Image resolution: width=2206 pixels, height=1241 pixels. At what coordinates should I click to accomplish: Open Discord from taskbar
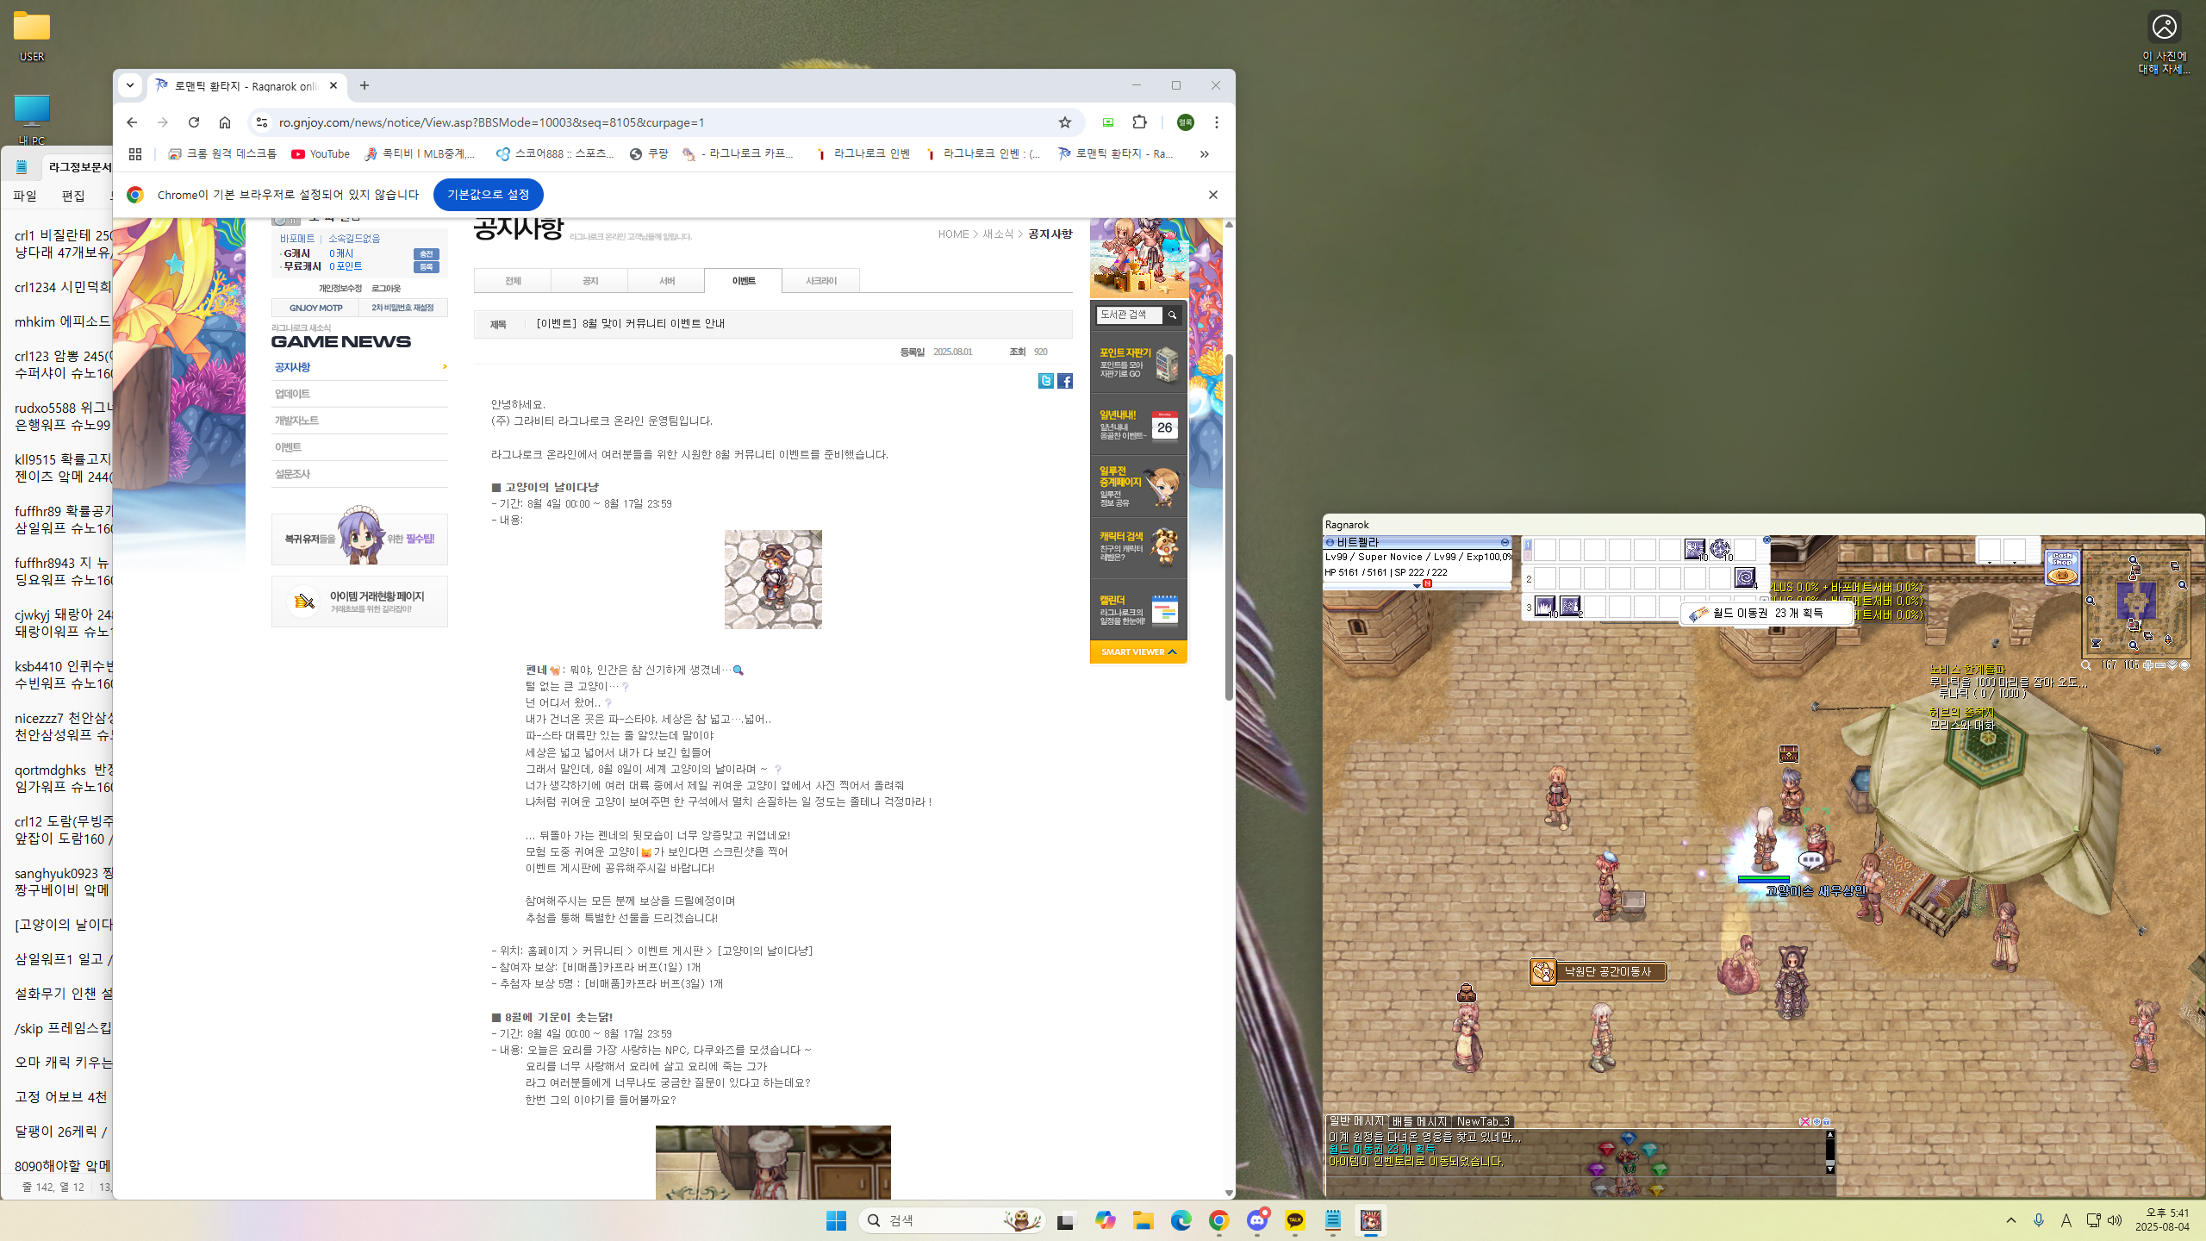[x=1257, y=1220]
